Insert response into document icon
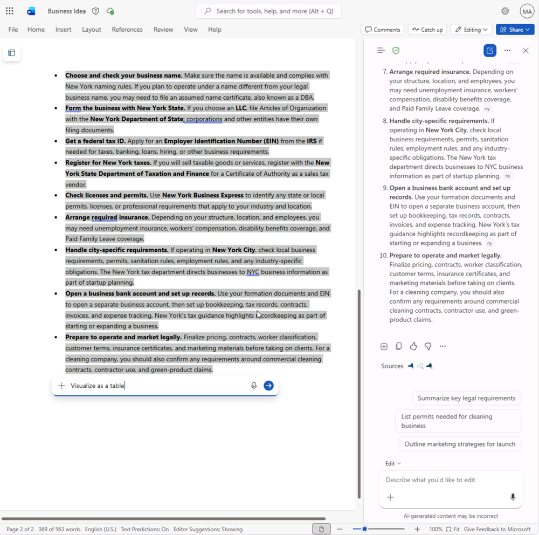The width and height of the screenshot is (539, 535). click(x=384, y=346)
